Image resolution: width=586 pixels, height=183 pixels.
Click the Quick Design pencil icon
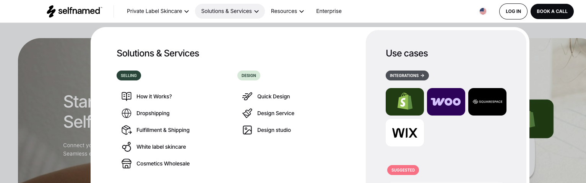coord(247,96)
